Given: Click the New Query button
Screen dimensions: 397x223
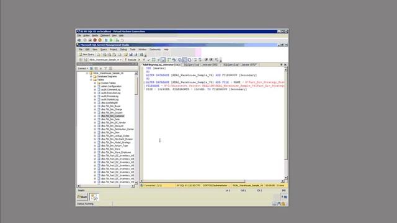Looking at the screenshot, I should [x=87, y=55].
